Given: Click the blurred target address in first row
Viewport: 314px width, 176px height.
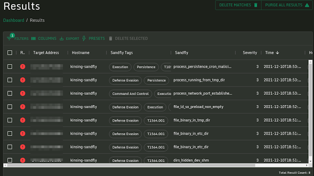Looking at the screenshot, I should (x=47, y=67).
